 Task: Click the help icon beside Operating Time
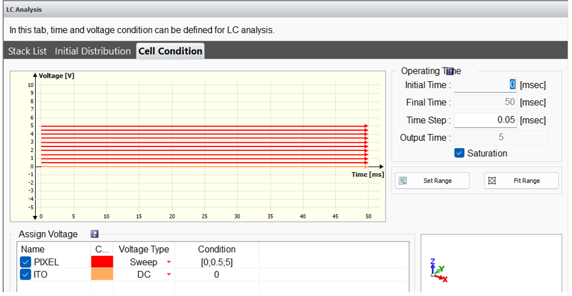(449, 71)
